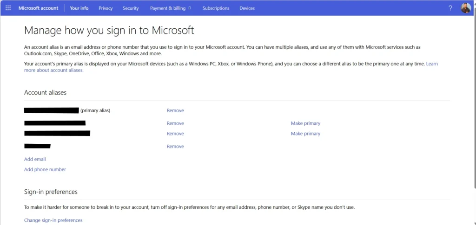Remove the primary alias

tap(175, 110)
